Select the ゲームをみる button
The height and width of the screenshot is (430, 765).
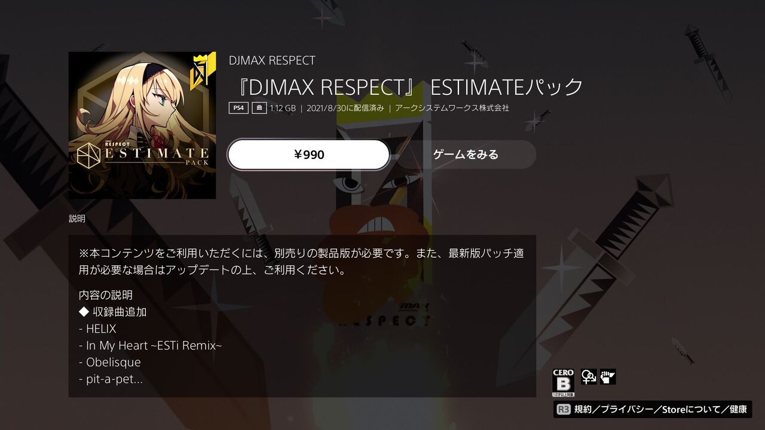[x=466, y=155]
